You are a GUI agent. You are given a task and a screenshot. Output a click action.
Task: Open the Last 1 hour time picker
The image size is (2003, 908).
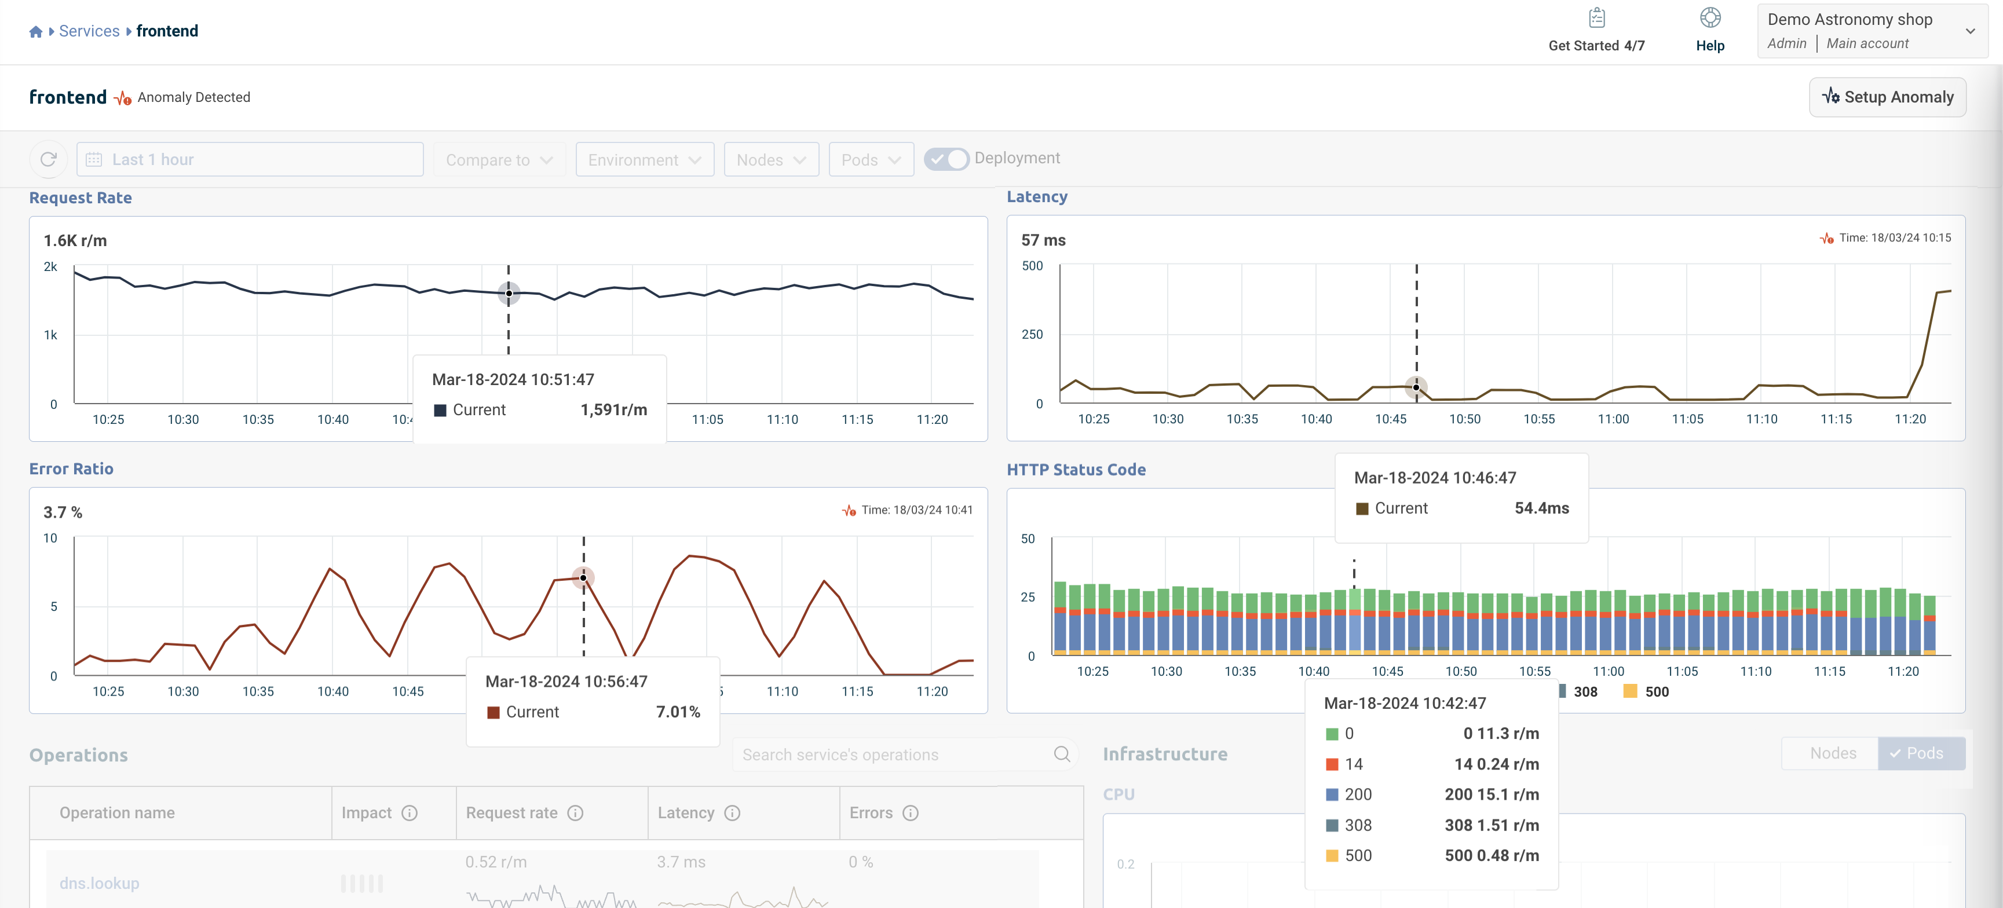[x=250, y=159]
